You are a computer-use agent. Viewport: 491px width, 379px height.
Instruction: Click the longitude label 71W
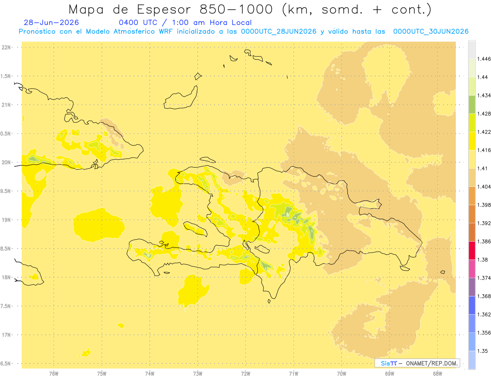click(x=293, y=374)
